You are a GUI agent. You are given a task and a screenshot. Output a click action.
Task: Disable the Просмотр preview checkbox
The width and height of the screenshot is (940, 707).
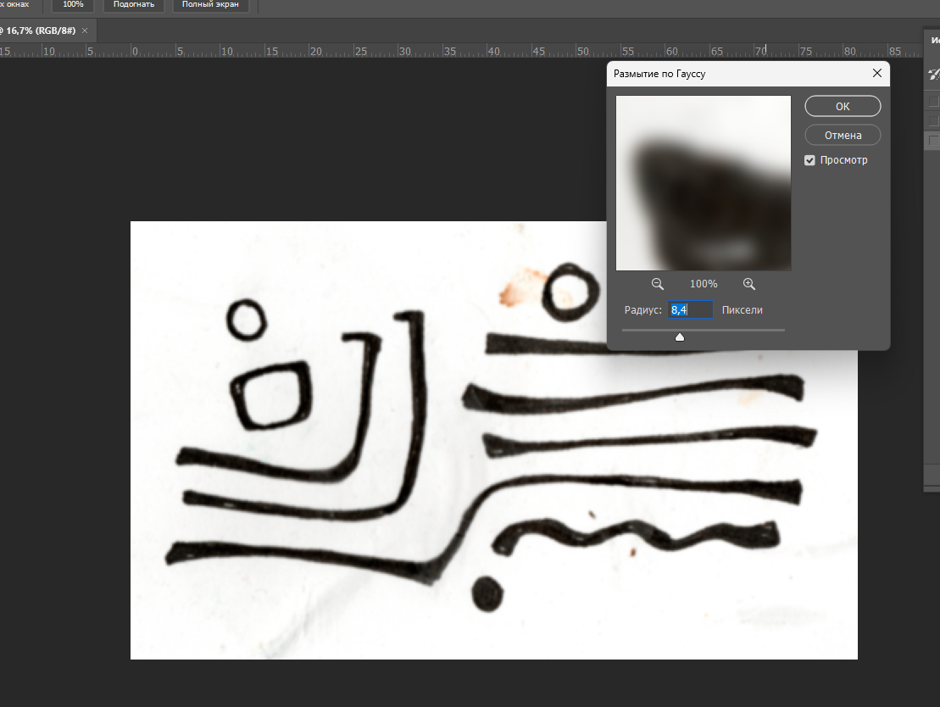point(810,160)
